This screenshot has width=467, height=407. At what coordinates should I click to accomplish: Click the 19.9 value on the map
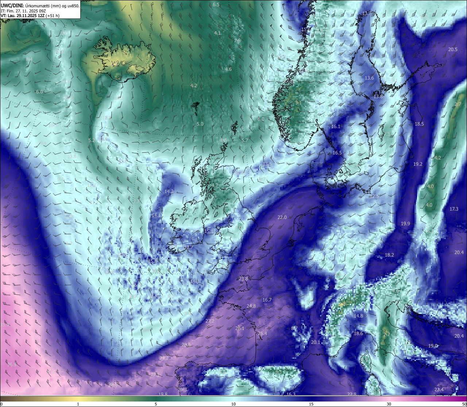405,223
